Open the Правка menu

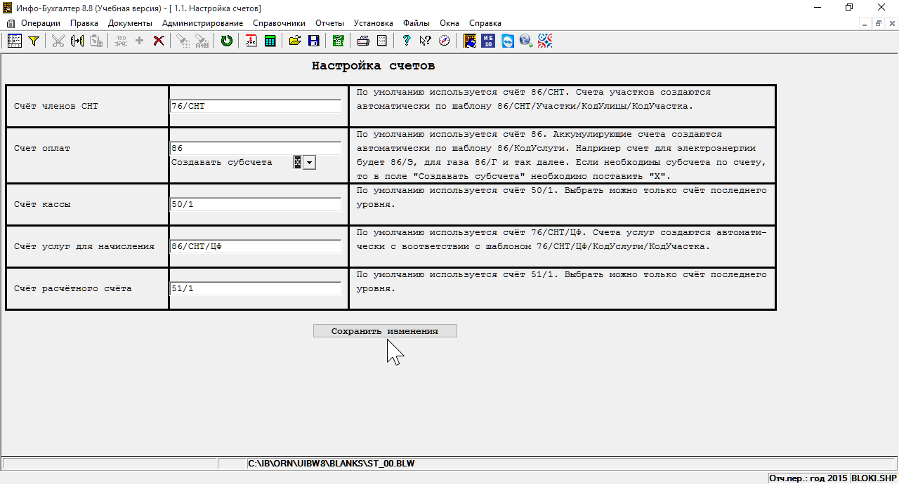point(84,23)
